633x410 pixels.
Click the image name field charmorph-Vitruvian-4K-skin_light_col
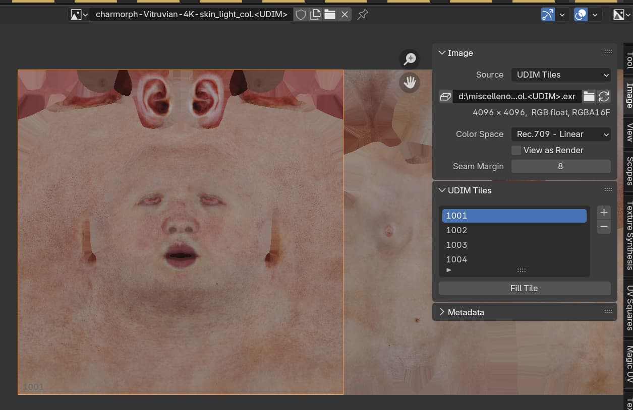192,15
